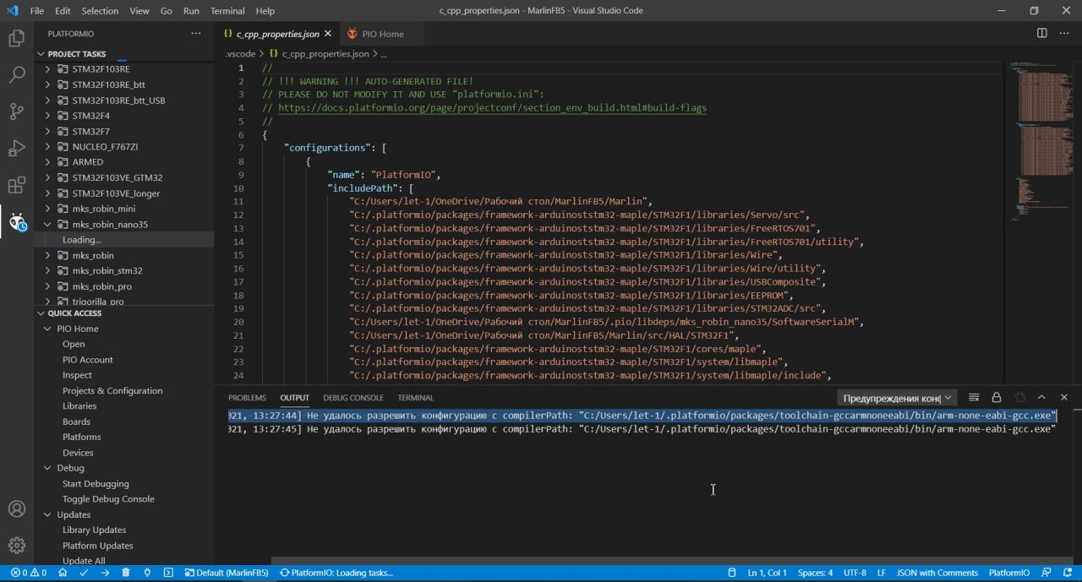This screenshot has width=1082, height=582.
Task: Click the LF end-of-line indicator
Action: [882, 573]
